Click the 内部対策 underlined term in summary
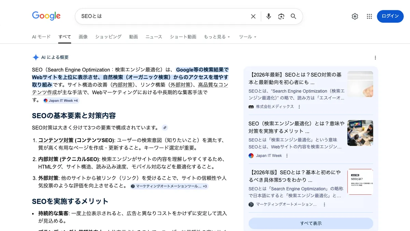Viewport: 410px width, 231px height. 123,85
